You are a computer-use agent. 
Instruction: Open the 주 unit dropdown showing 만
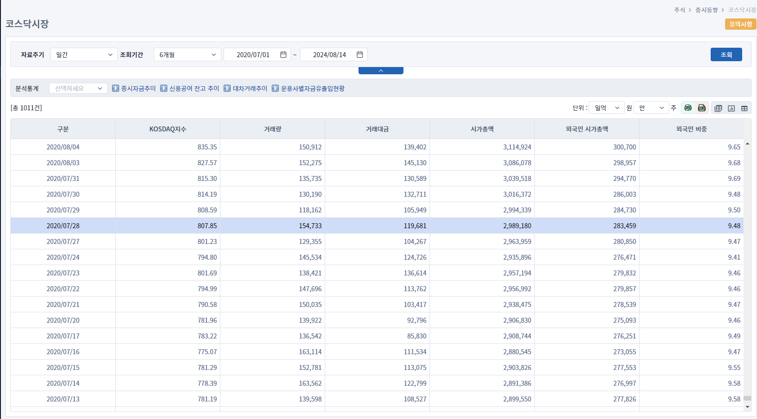(651, 108)
